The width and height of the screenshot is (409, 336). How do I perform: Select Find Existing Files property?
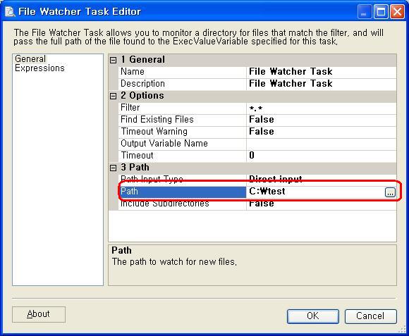pyautogui.click(x=183, y=120)
